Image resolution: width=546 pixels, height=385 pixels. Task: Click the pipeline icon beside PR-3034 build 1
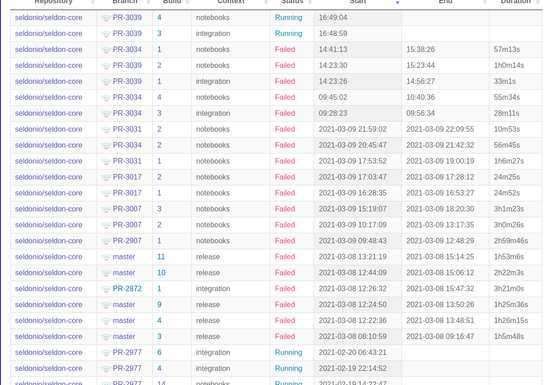[106, 50]
